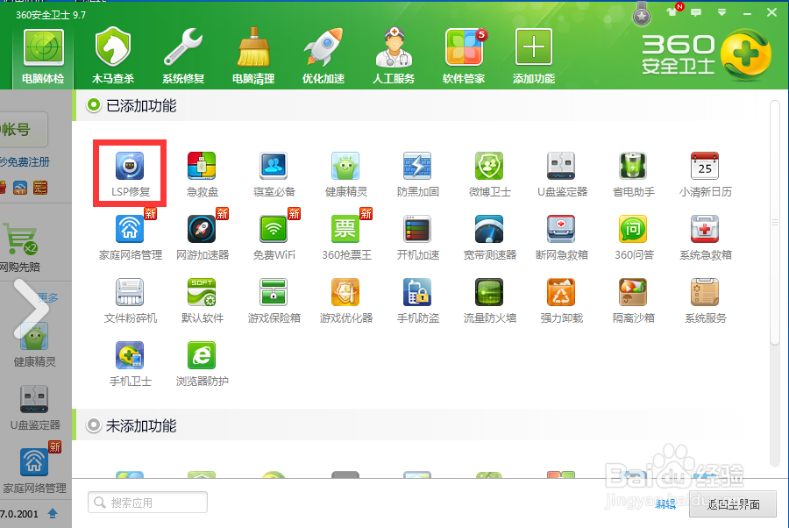
Task: Open 开机加速 tool
Action: (x=417, y=238)
